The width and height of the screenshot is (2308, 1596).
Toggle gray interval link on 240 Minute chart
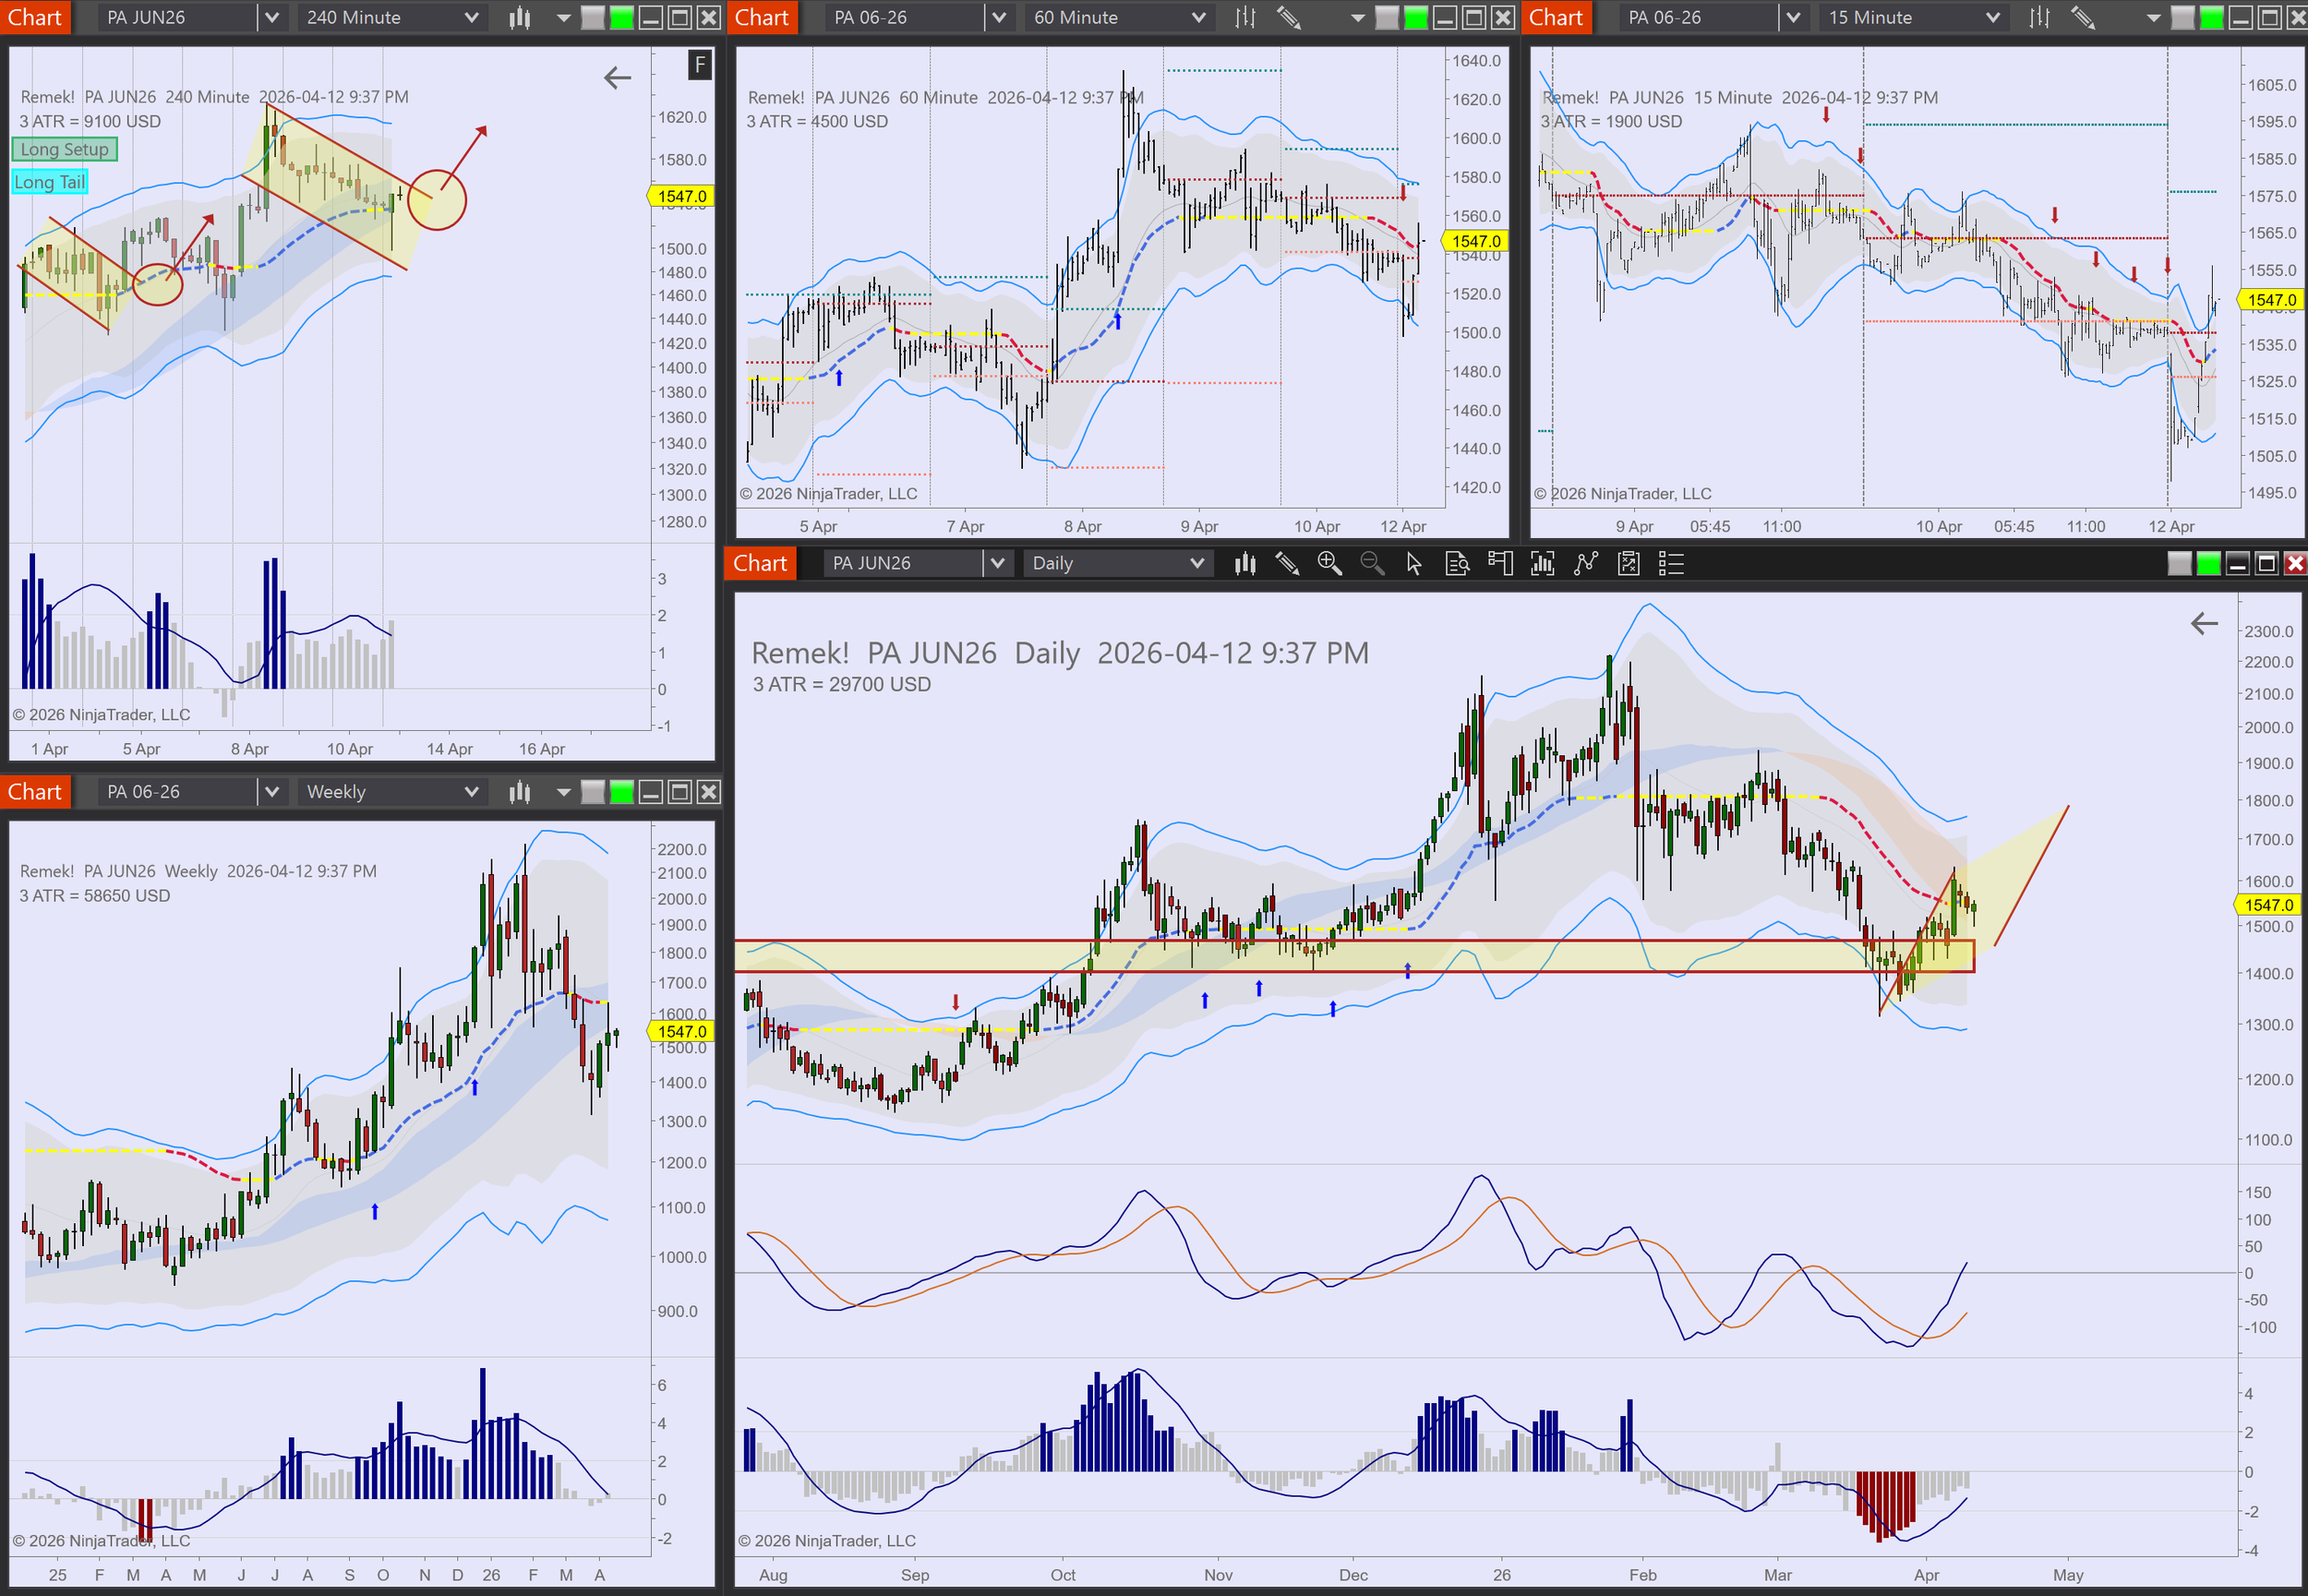[x=593, y=18]
